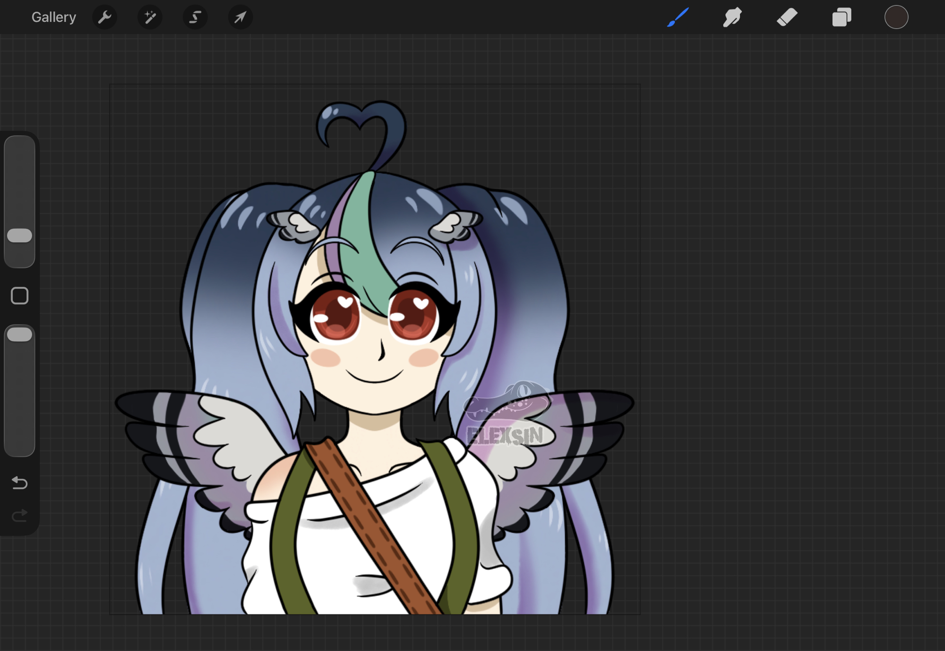The height and width of the screenshot is (651, 945).
Task: Click the ELEXSIN watermark on the artwork
Action: pos(505,436)
